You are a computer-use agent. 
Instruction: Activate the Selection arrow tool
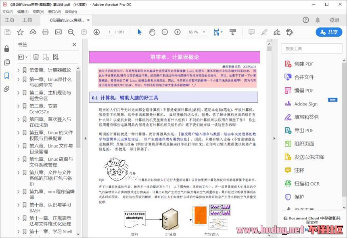click(140, 32)
